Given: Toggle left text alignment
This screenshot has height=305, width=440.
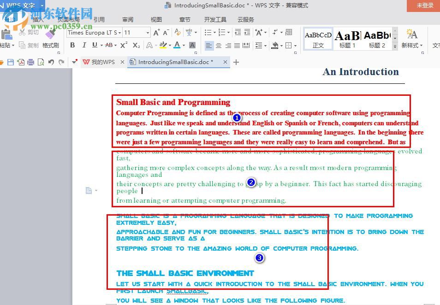Looking at the screenshot, I should [x=209, y=45].
